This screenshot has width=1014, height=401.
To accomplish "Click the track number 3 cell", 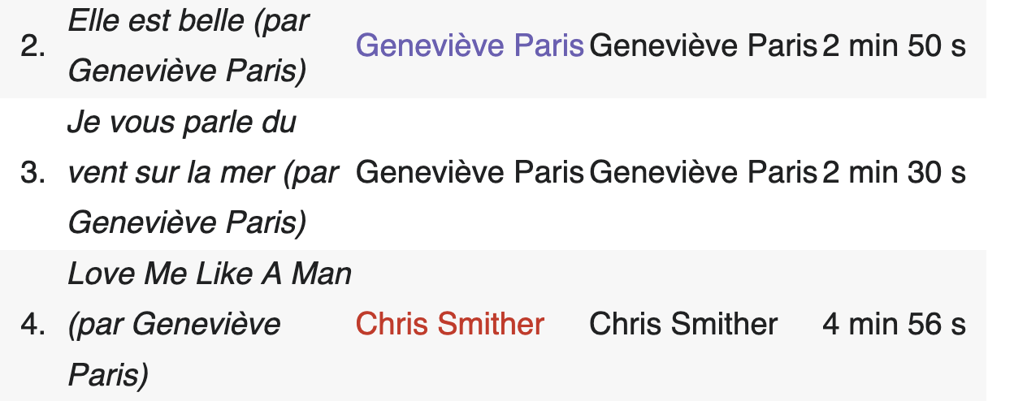I will click(x=32, y=173).
